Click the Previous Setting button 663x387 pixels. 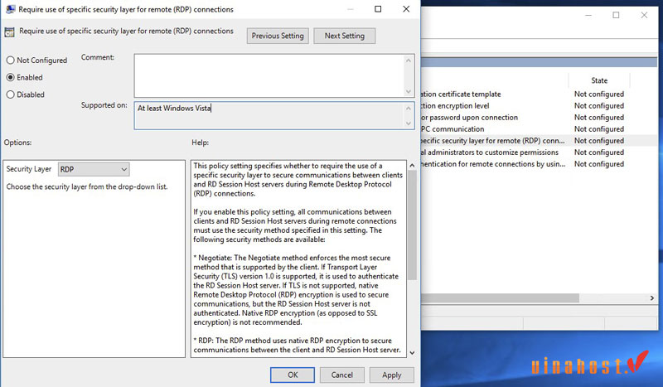click(278, 36)
